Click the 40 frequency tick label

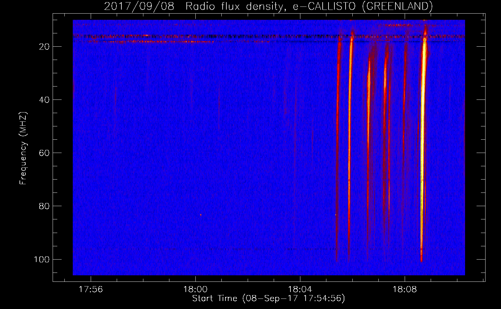[44, 100]
